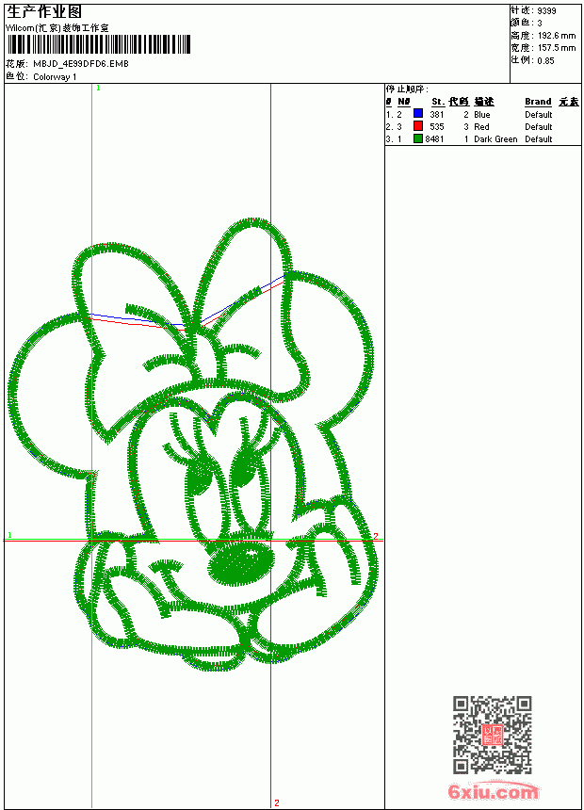Screen dimensions: 584x810
Task: Click the scale value 0.85
Action: point(545,60)
